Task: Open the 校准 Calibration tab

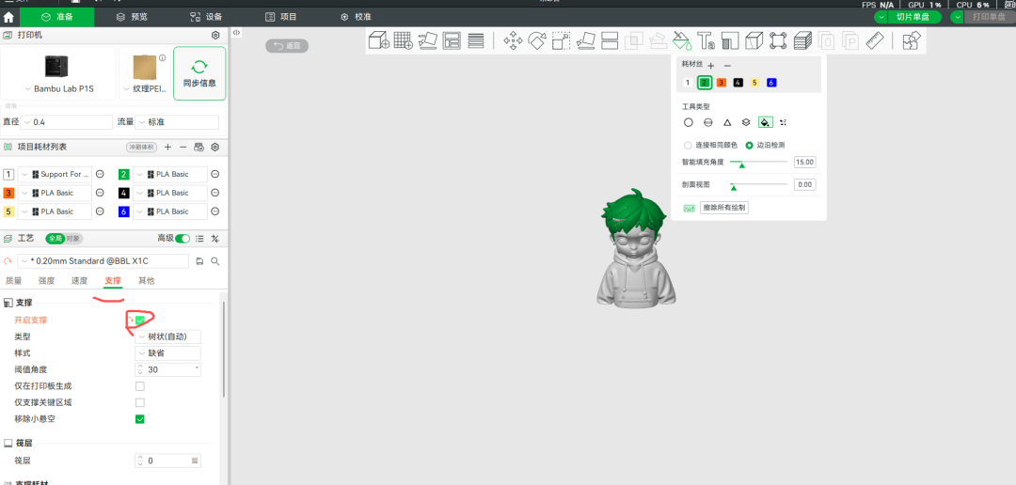Action: [355, 17]
